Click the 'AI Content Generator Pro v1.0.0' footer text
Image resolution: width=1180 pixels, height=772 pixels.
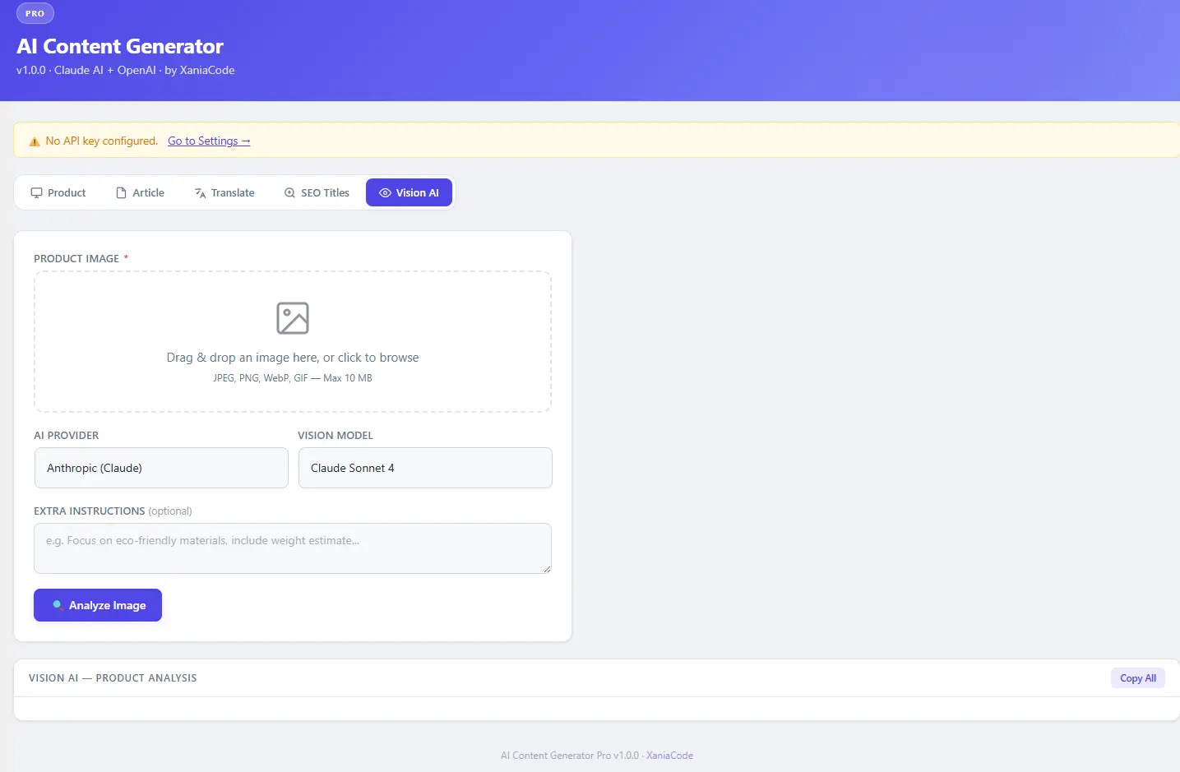[570, 756]
